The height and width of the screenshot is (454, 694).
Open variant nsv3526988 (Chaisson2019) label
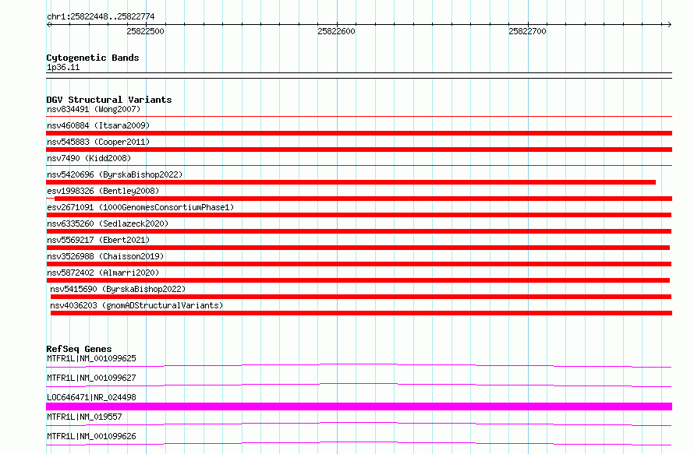coord(105,256)
